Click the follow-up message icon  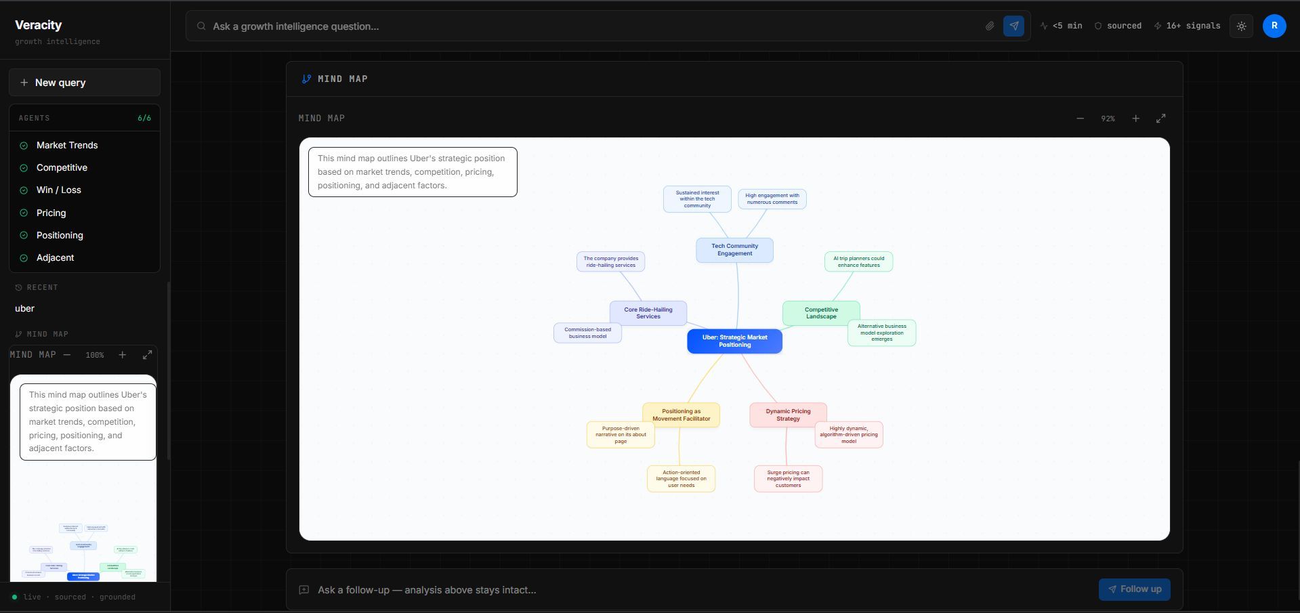coord(304,590)
